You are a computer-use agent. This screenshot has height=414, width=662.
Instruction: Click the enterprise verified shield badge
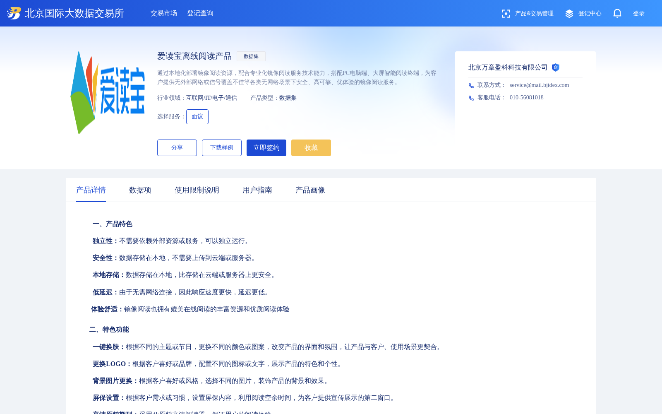(556, 67)
